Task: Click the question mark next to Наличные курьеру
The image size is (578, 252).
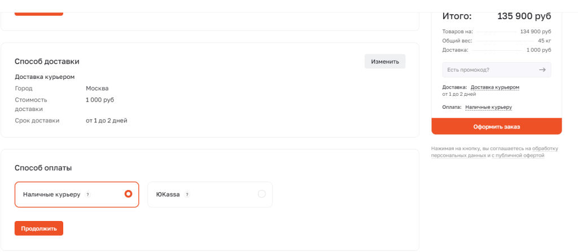Action: pos(88,194)
